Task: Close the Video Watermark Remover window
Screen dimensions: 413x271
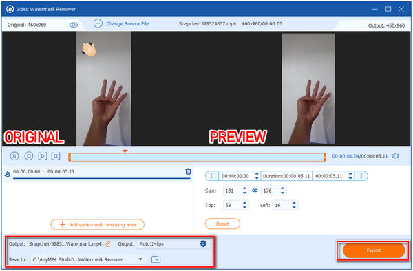Action: [x=401, y=9]
